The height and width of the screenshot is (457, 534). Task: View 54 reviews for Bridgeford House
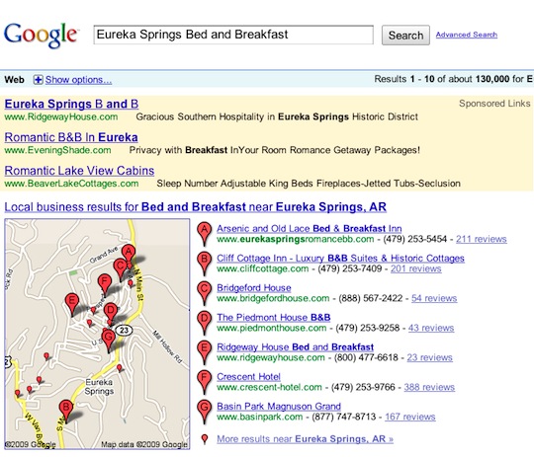pos(434,298)
